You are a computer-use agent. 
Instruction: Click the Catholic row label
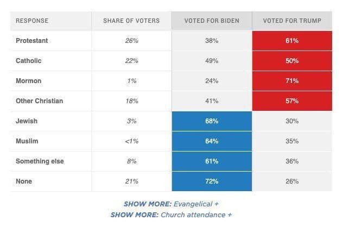28,61
